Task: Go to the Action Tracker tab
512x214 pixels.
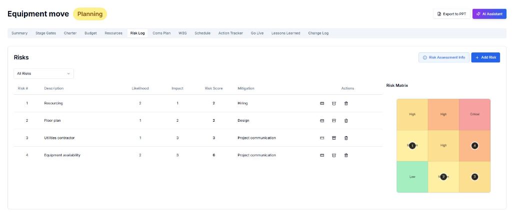Action: [230, 33]
